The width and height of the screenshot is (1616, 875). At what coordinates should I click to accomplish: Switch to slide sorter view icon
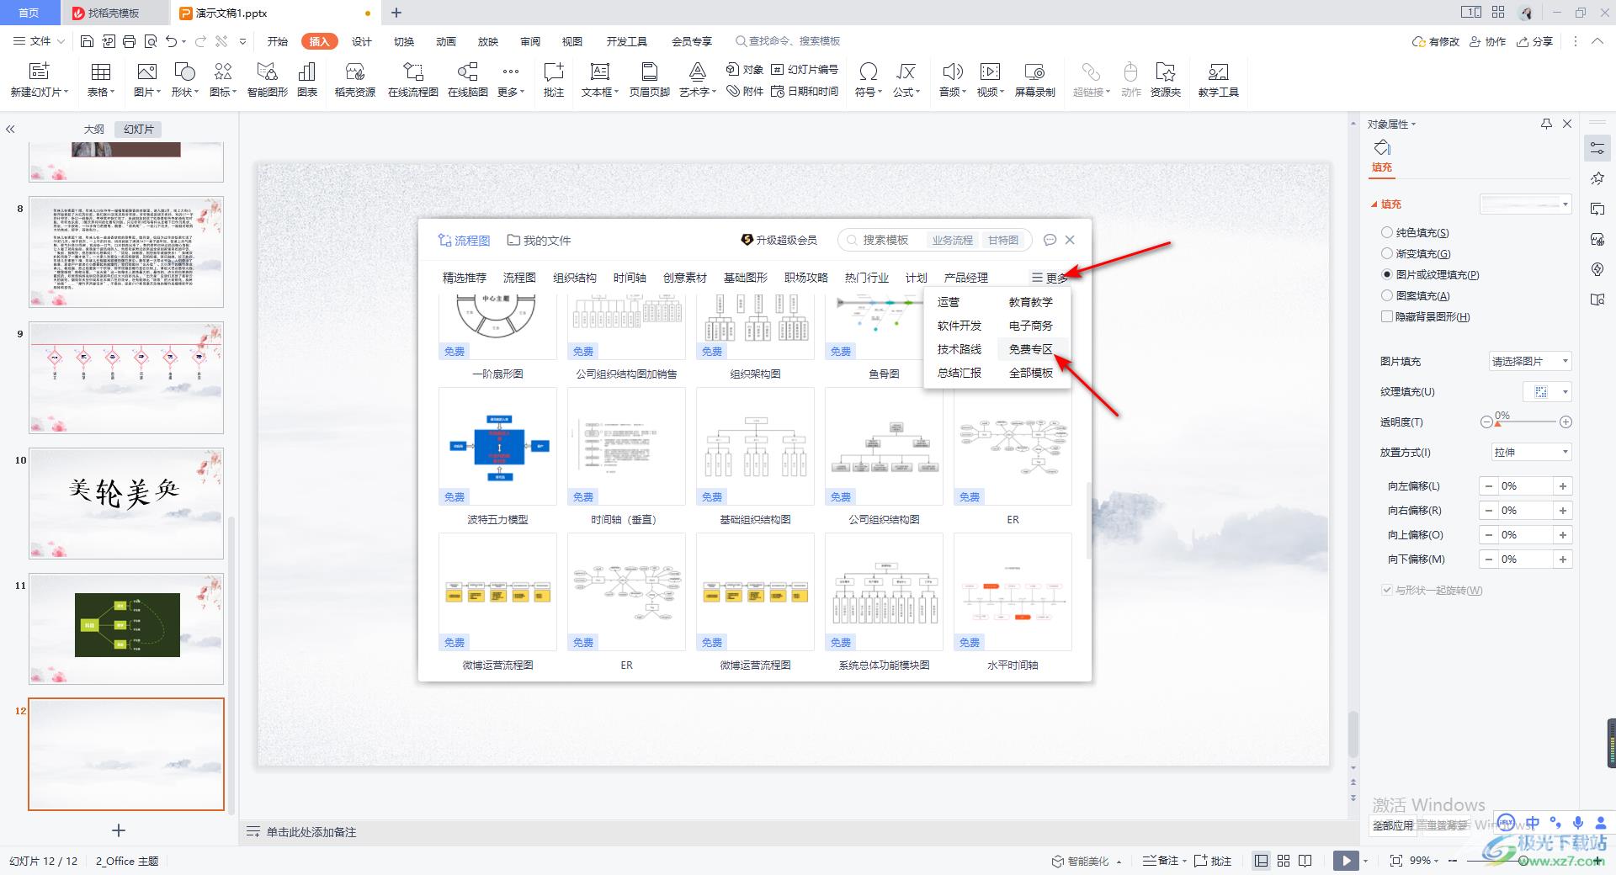tap(1284, 861)
